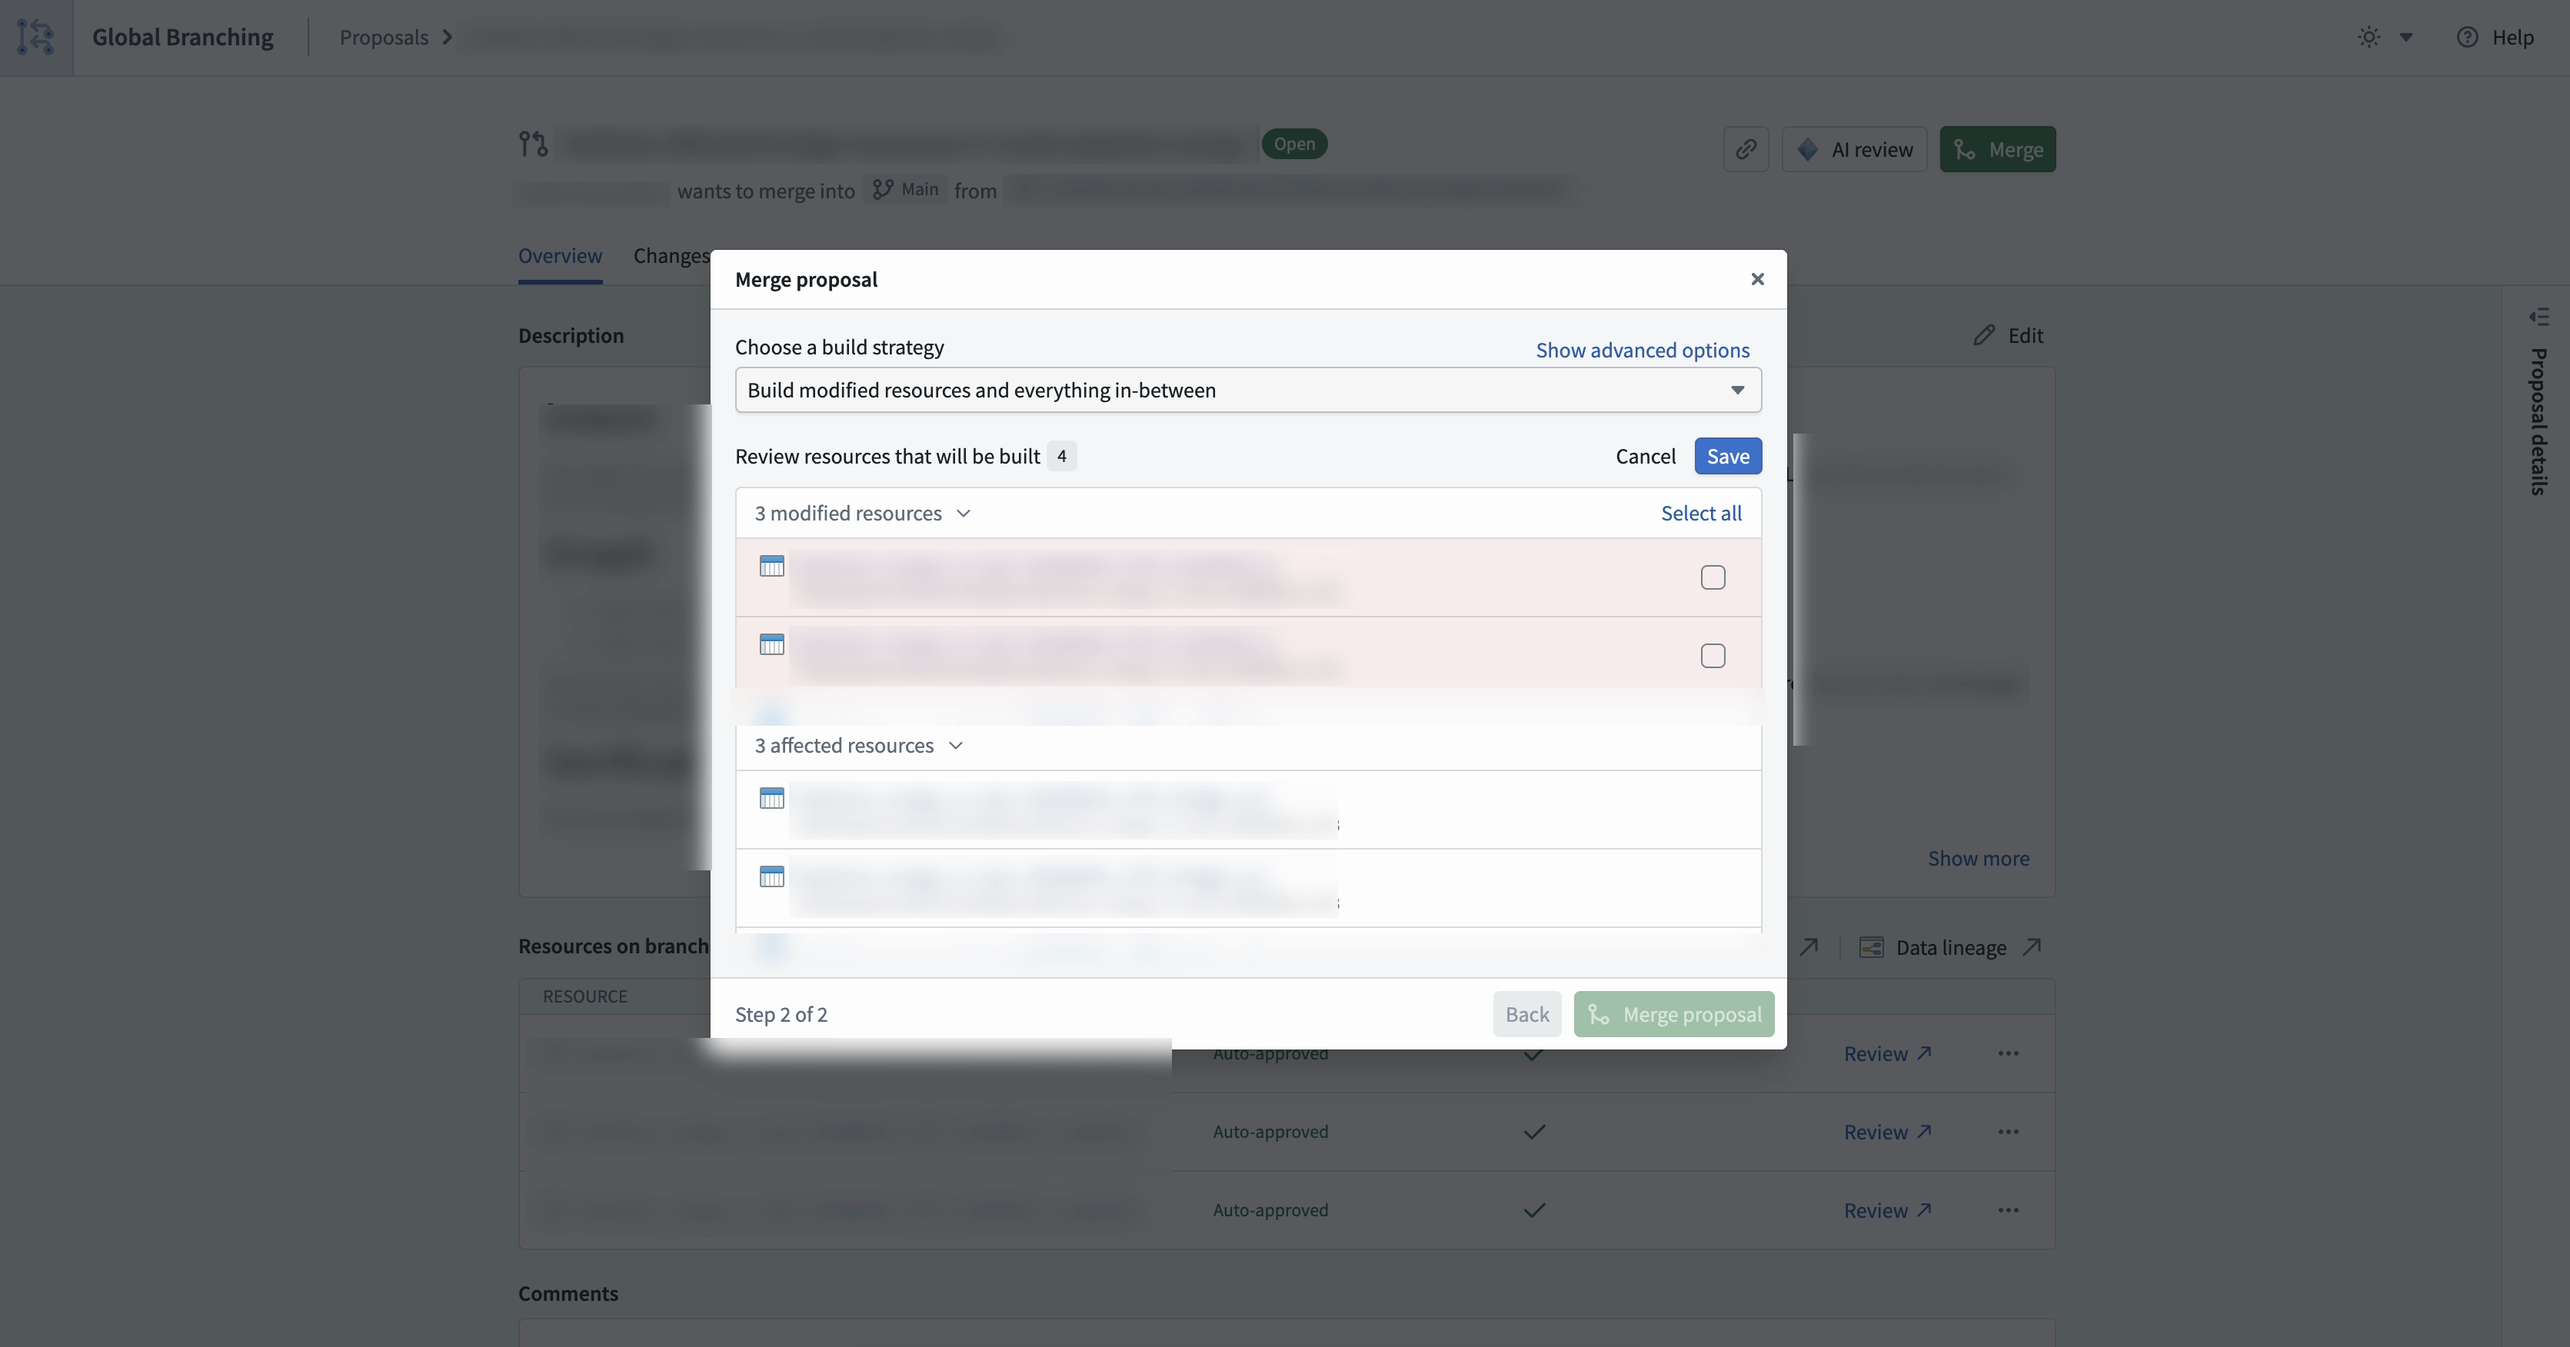The height and width of the screenshot is (1347, 2570).
Task: Cancel the resource review edits
Action: [1645, 456]
